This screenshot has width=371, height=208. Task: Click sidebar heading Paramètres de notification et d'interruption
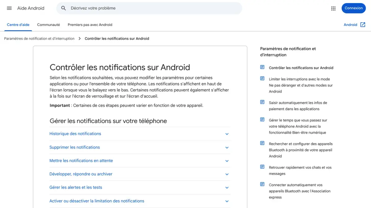tap(288, 52)
